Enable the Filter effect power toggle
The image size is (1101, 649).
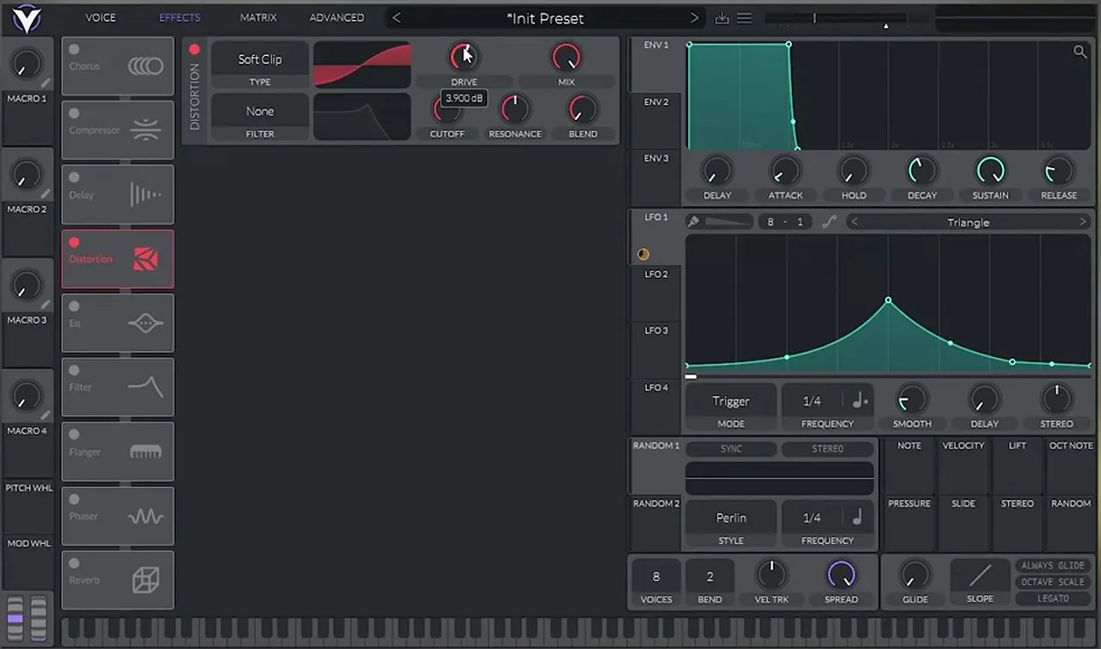(x=74, y=370)
